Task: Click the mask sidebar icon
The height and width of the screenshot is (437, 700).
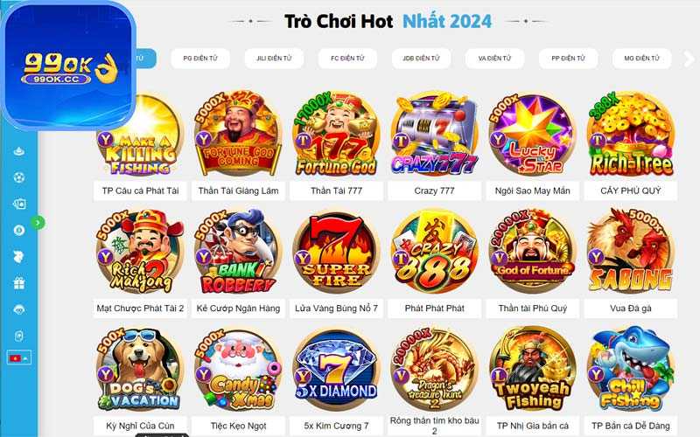Action: click(18, 309)
